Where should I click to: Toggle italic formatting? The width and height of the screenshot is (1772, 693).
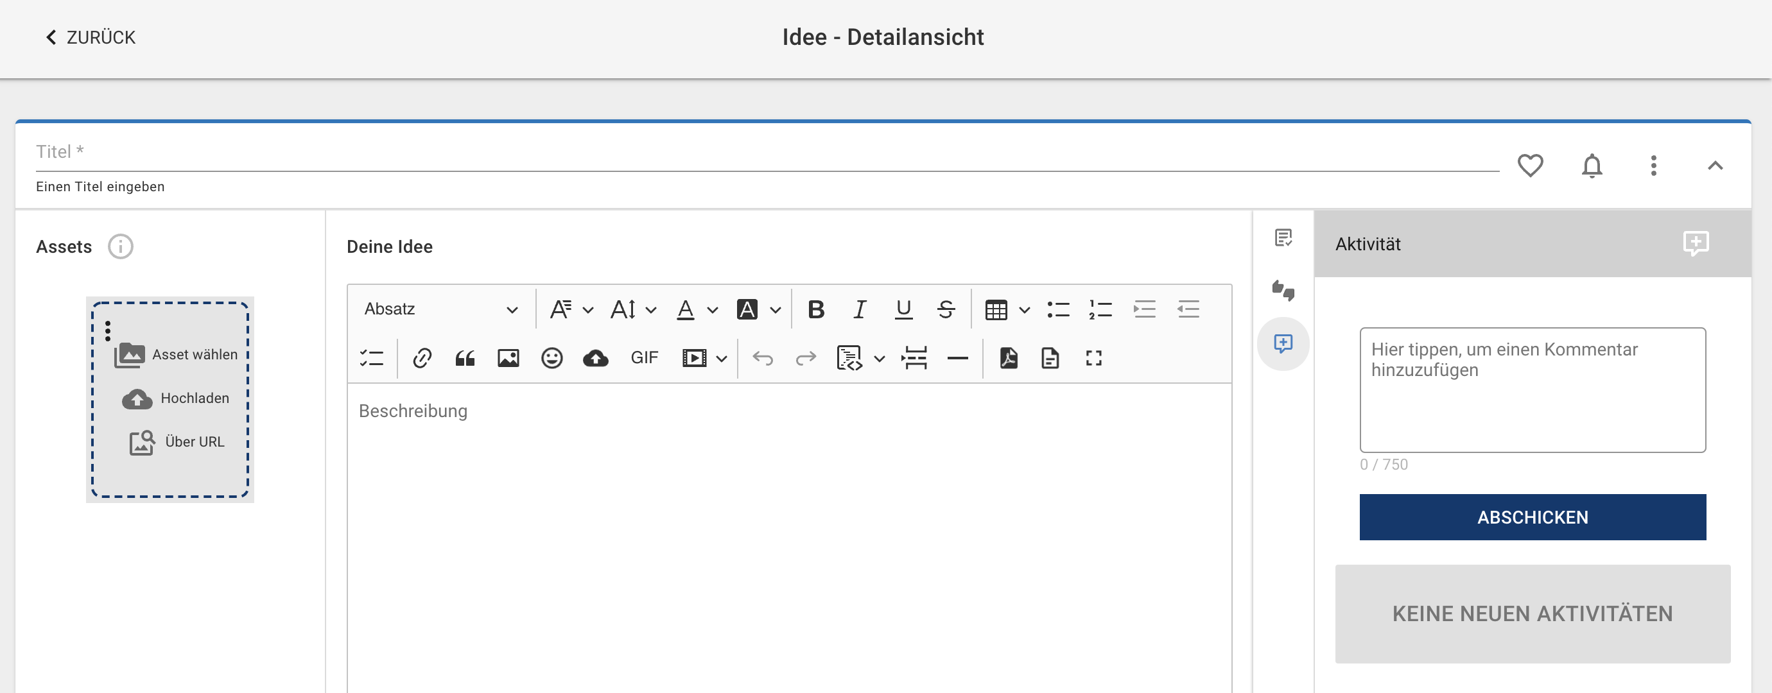(x=859, y=309)
